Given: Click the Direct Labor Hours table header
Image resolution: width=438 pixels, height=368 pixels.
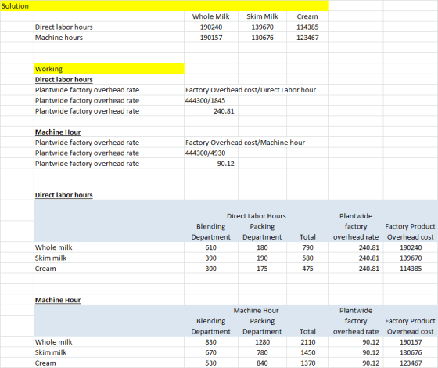Looking at the screenshot, I should coord(257,216).
